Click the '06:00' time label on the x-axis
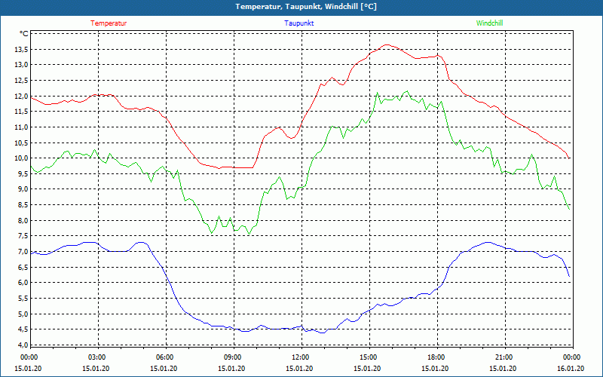This screenshot has height=377, width=603. 164,357
